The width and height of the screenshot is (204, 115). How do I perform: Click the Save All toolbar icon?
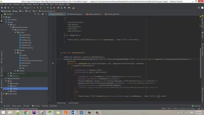tap(5, 8)
